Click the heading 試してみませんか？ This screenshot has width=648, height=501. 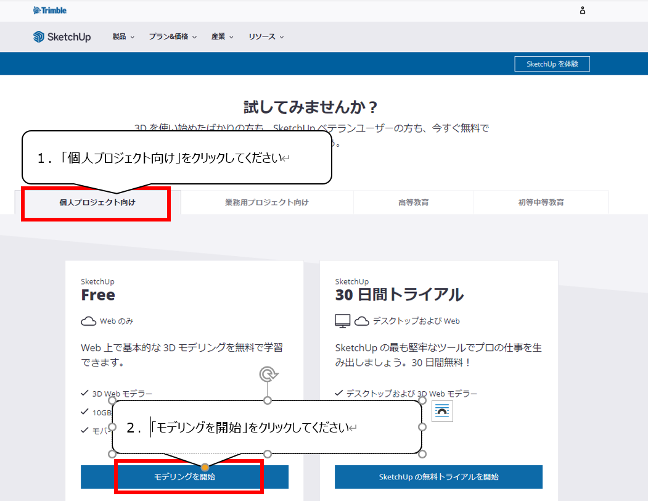tap(311, 107)
